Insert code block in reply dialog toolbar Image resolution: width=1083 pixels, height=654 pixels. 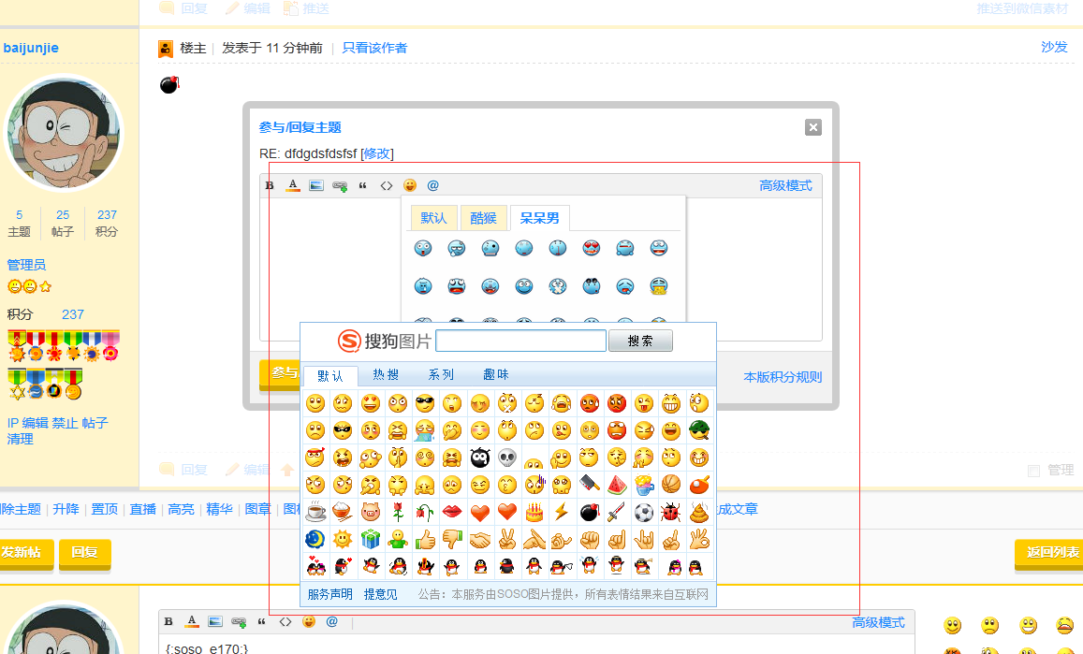[x=386, y=186]
